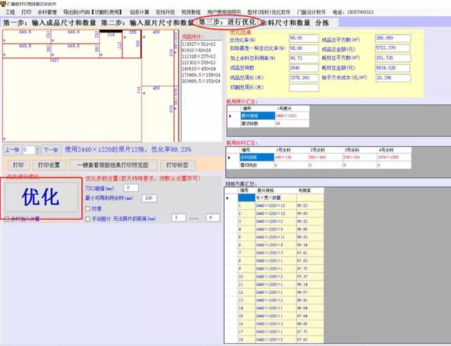Click the application icon in the title bar
Viewport: 451px width, 346px height.
(3, 4)
